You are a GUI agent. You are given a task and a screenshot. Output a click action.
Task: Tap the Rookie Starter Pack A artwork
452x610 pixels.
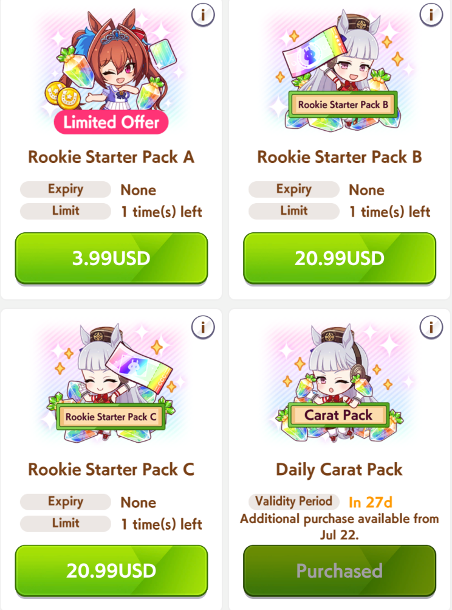pos(111,70)
